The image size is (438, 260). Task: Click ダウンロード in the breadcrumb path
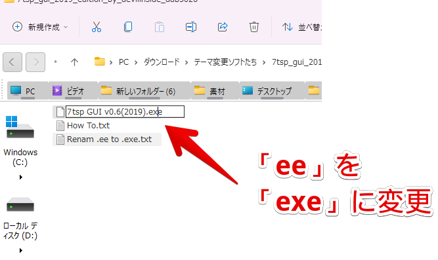click(161, 62)
